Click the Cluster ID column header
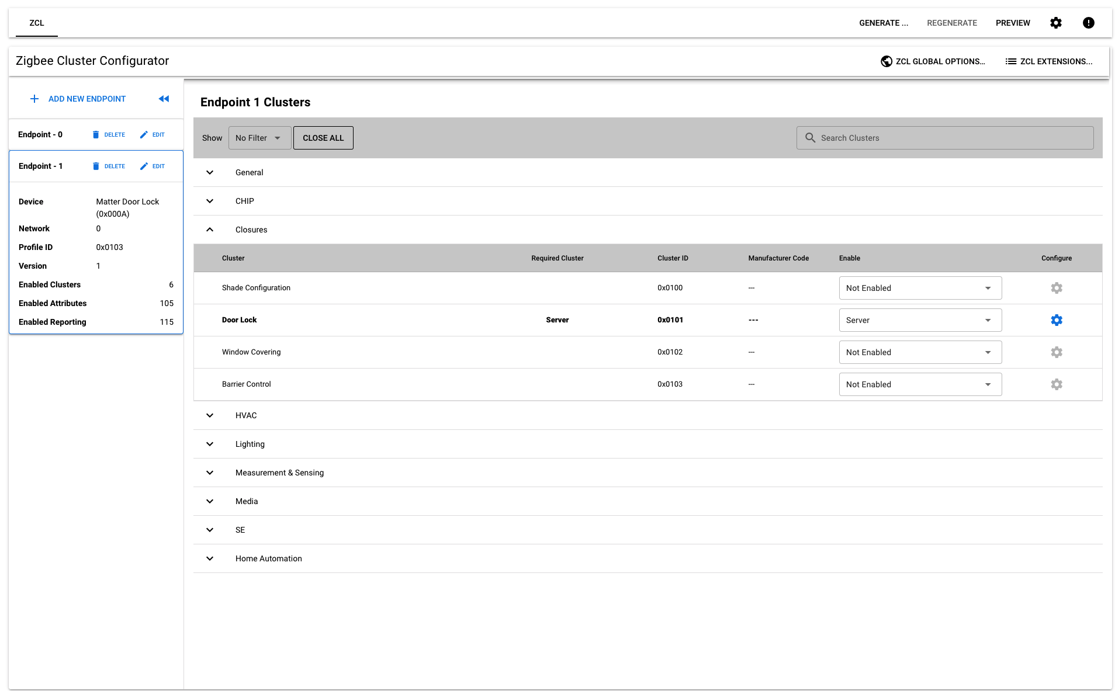The width and height of the screenshot is (1115, 691). point(673,258)
